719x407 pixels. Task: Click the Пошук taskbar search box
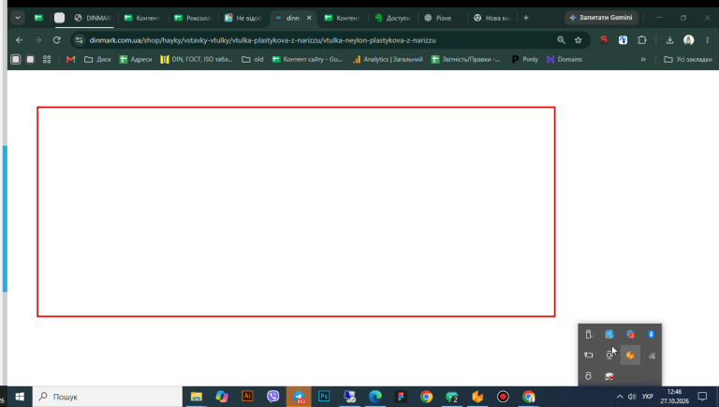tap(108, 397)
